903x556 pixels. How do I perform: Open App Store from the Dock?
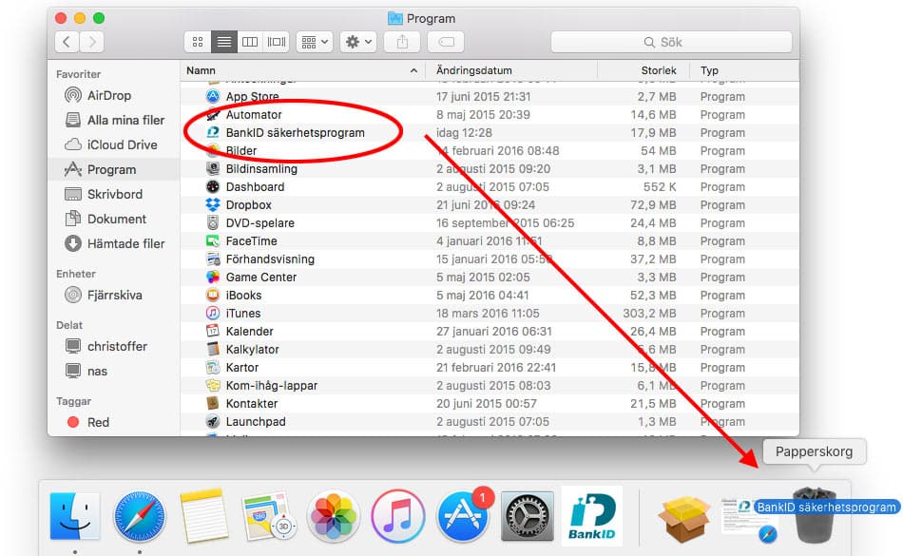click(x=463, y=516)
